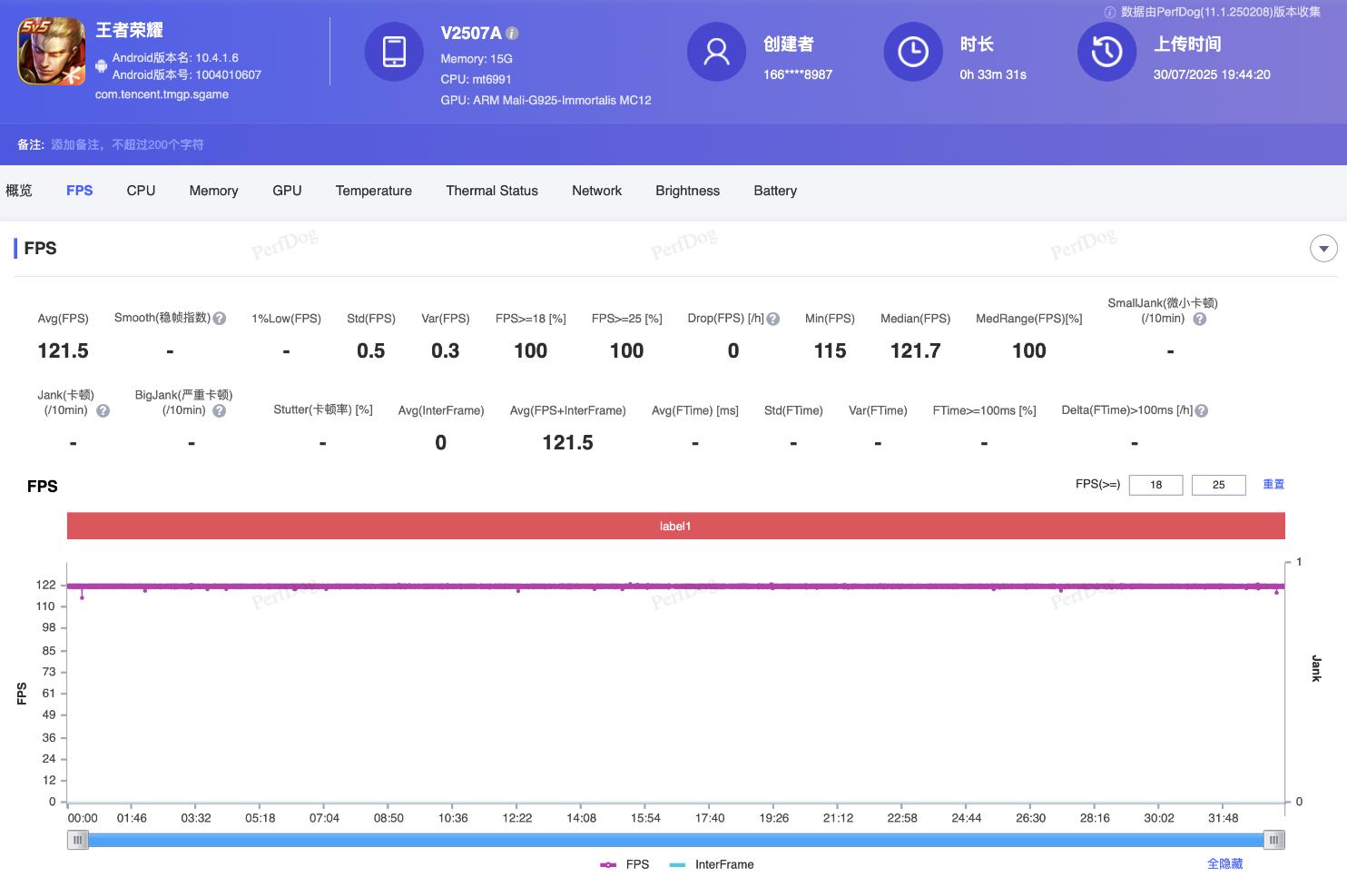
Task: Click the FPS threshold field showing 25
Action: tap(1218, 485)
